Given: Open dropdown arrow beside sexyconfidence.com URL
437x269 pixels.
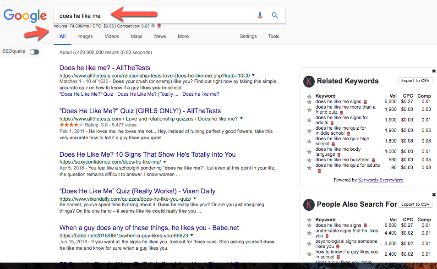Looking at the screenshot, I should click(x=165, y=162).
